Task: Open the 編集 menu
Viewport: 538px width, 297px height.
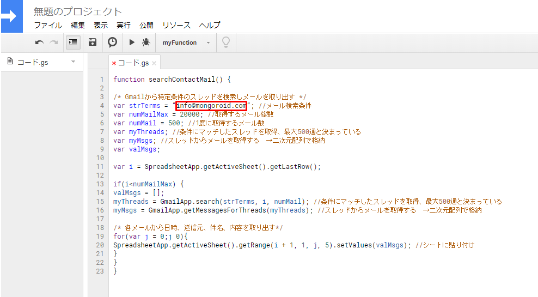Action: (78, 25)
